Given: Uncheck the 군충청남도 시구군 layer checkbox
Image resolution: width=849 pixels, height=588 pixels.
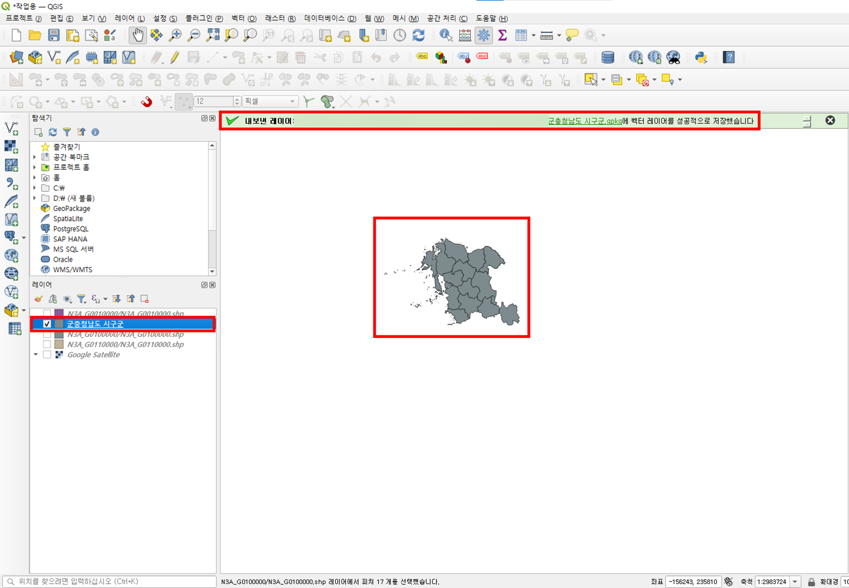Looking at the screenshot, I should coord(47,324).
